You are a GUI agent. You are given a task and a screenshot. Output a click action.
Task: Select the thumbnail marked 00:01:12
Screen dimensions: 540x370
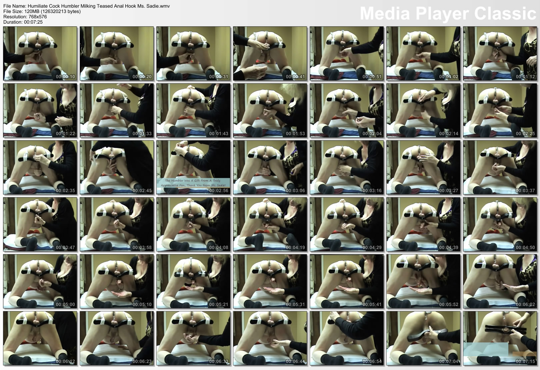500,54
